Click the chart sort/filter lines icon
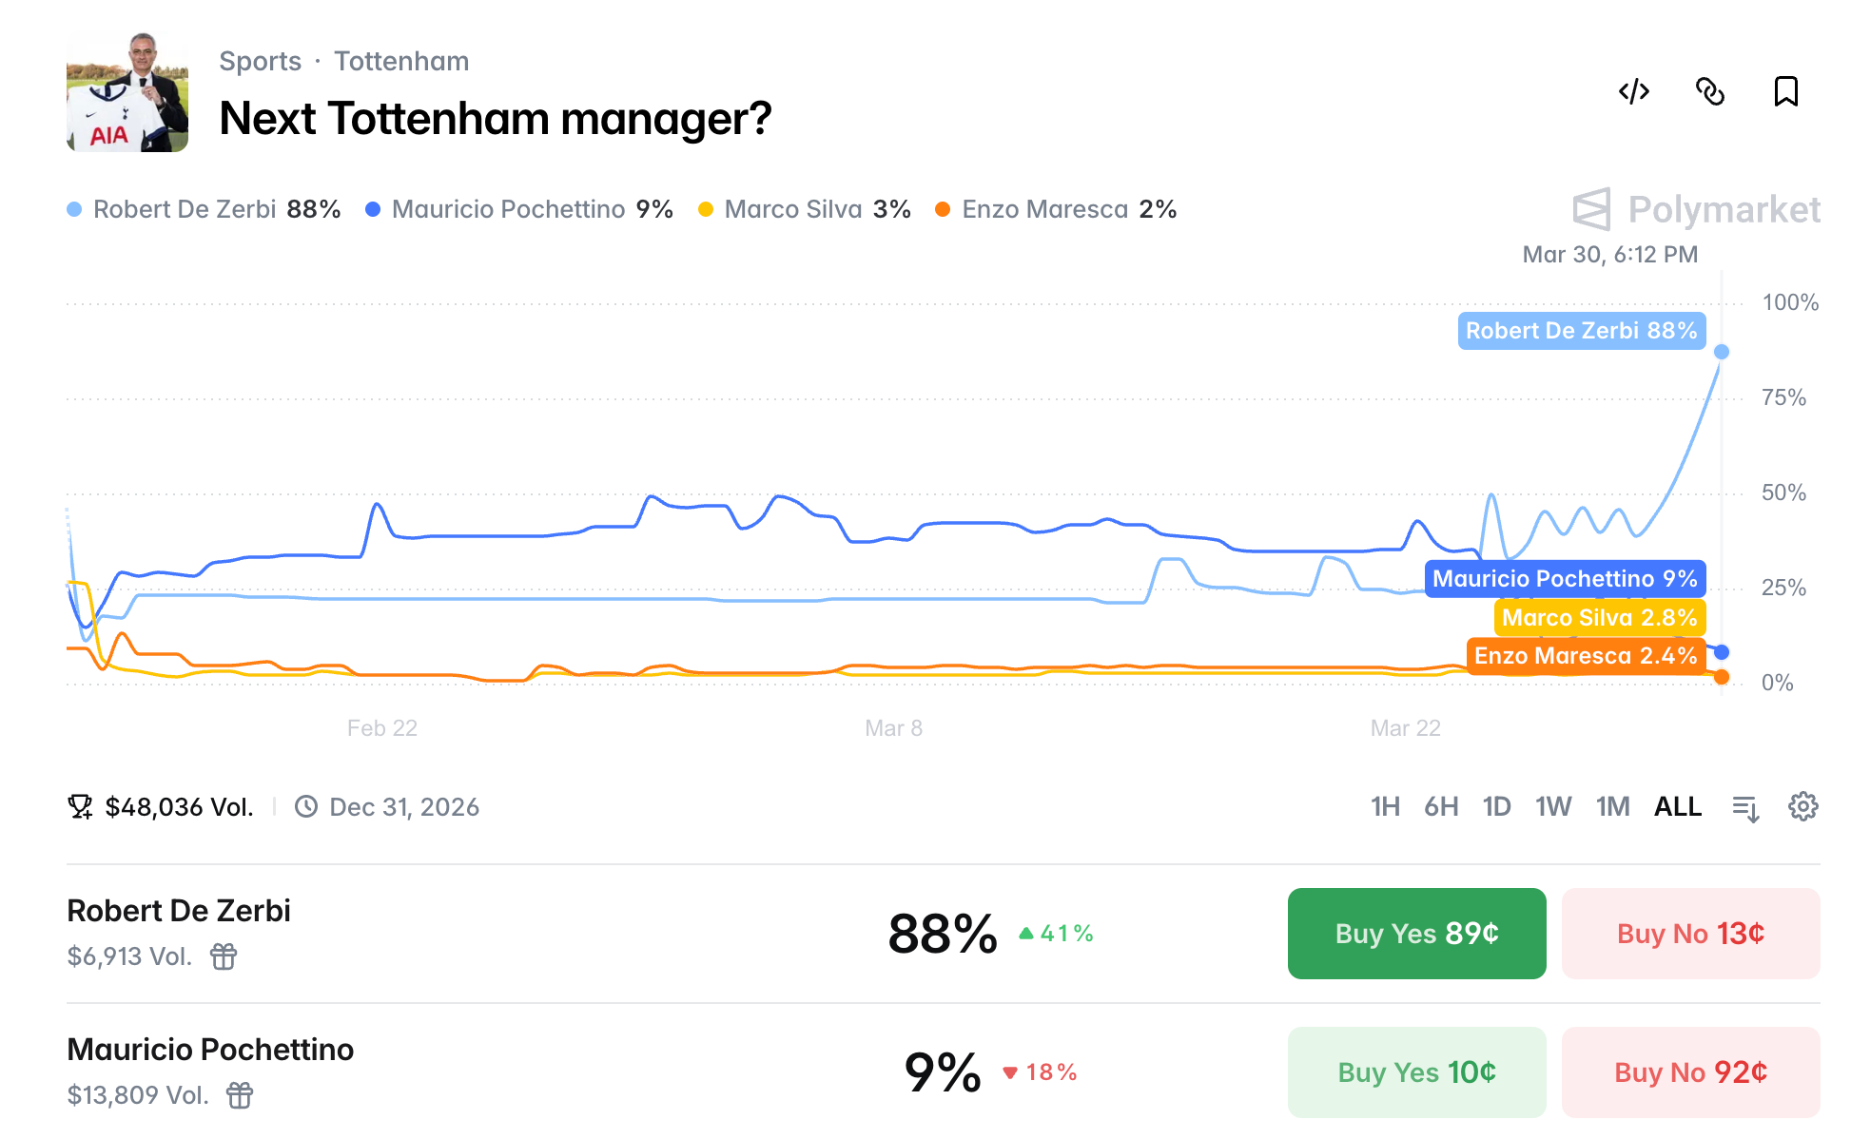Screen dimensions: 1851x1139 click(1745, 808)
